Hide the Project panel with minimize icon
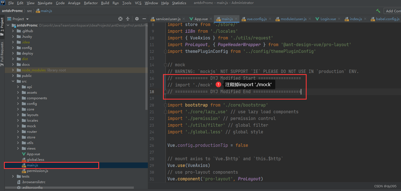Viewport: 401px width, 191px height. point(144,19)
